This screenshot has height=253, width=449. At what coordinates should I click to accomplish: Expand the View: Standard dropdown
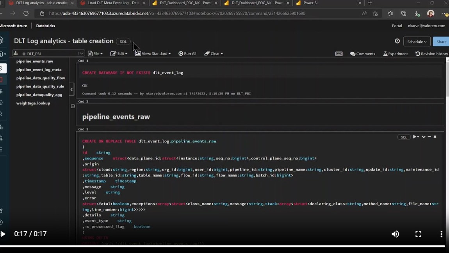point(153,54)
